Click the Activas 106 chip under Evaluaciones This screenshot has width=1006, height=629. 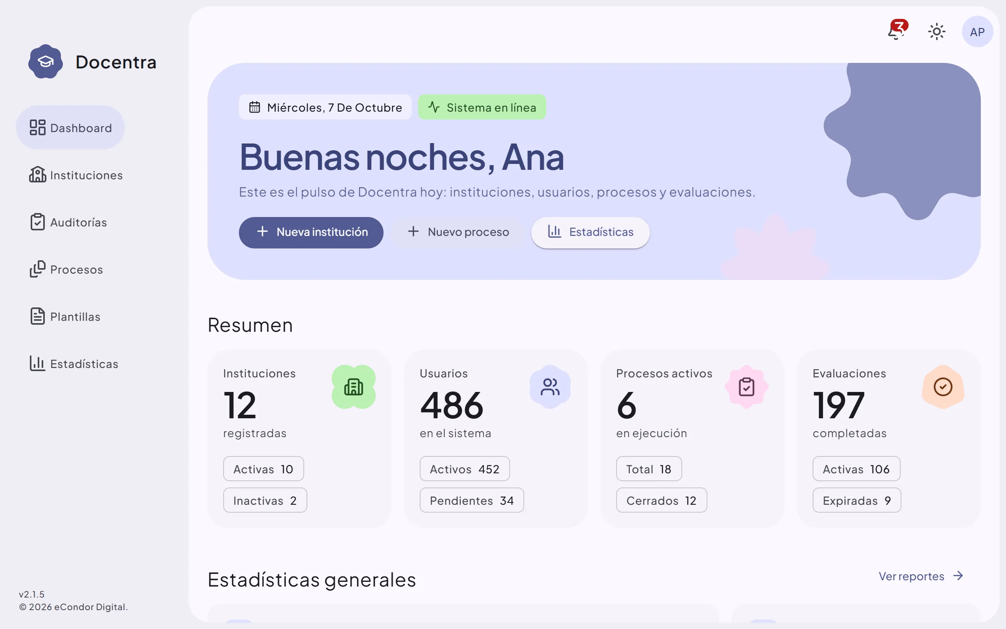(856, 469)
